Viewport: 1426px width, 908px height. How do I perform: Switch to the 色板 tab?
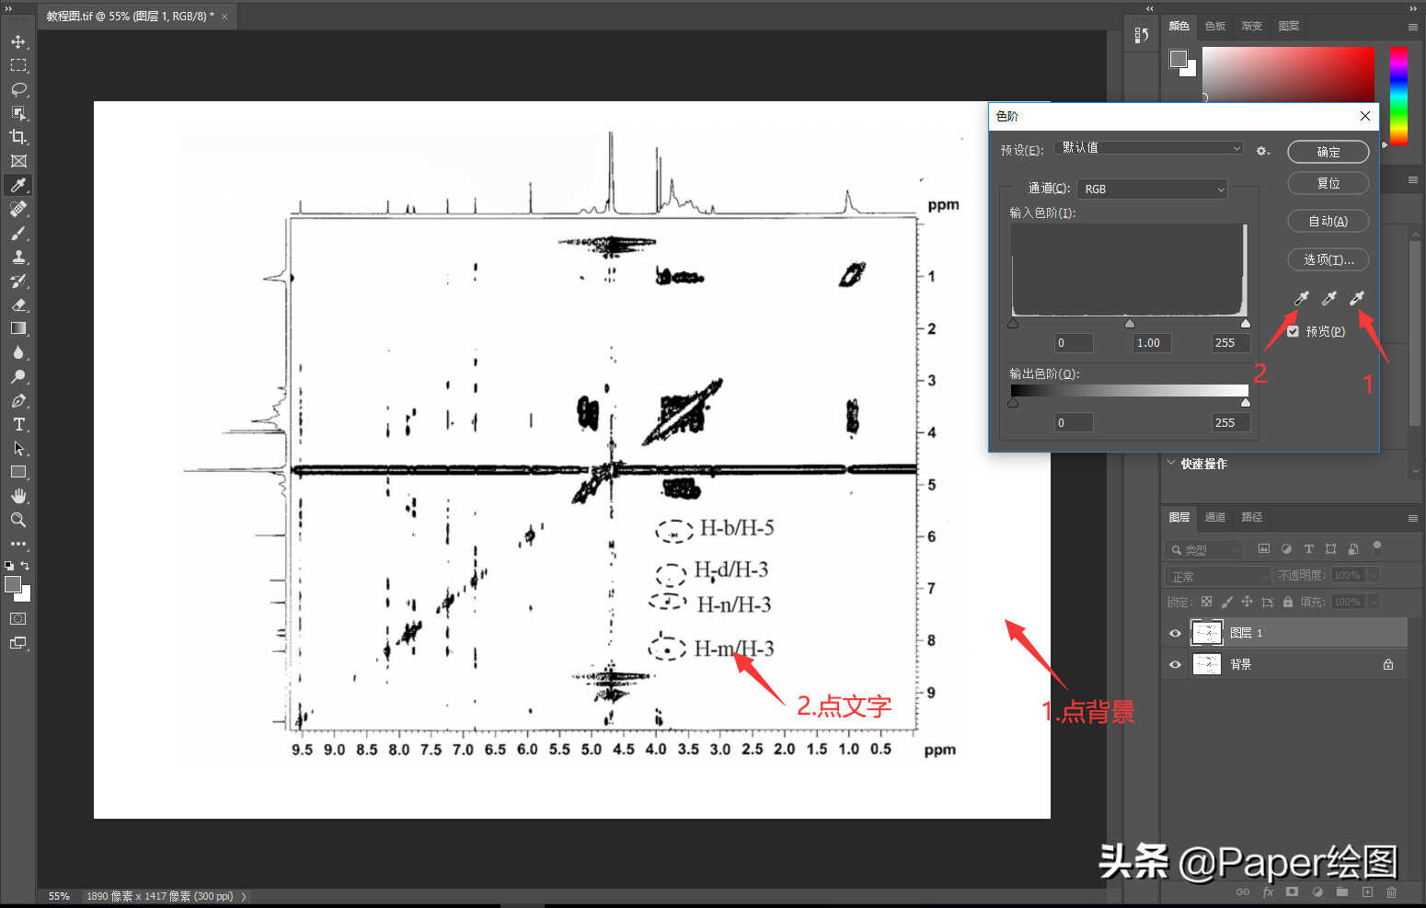[x=1215, y=26]
